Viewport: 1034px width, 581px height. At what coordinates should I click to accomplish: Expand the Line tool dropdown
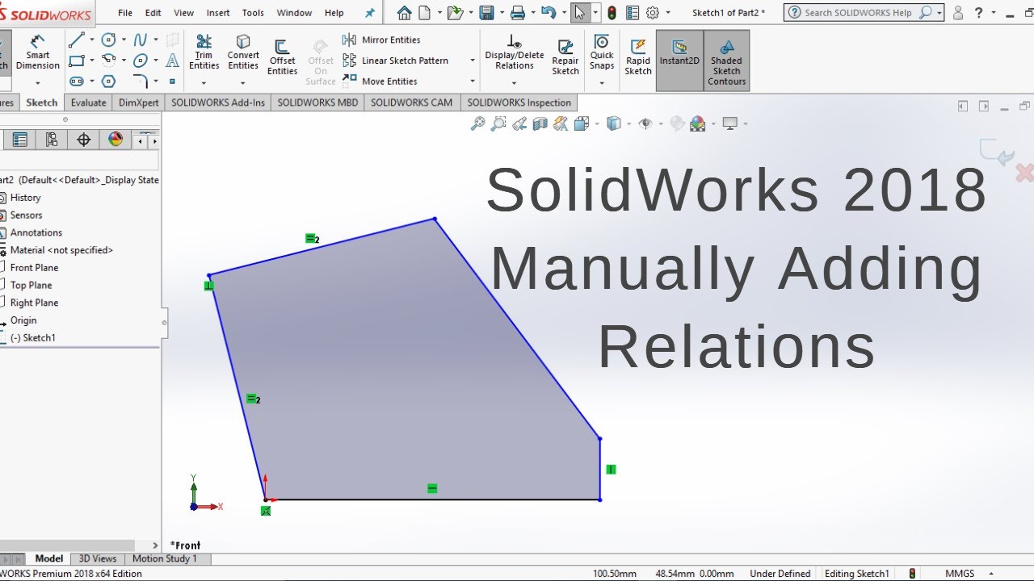point(91,40)
